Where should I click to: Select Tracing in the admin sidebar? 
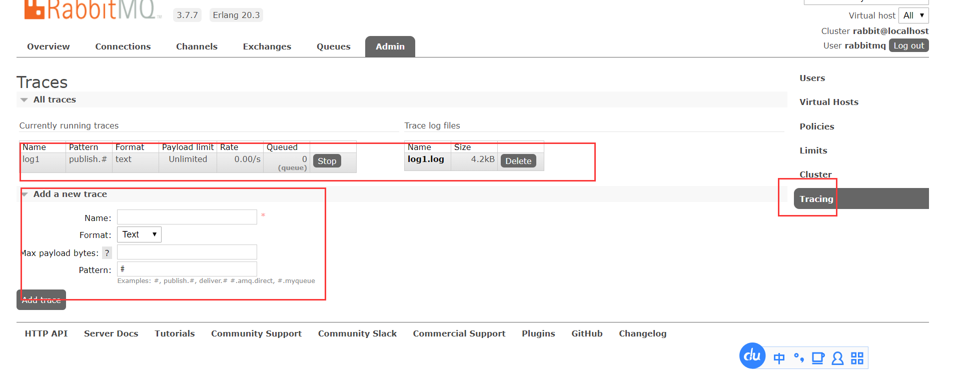click(x=861, y=198)
